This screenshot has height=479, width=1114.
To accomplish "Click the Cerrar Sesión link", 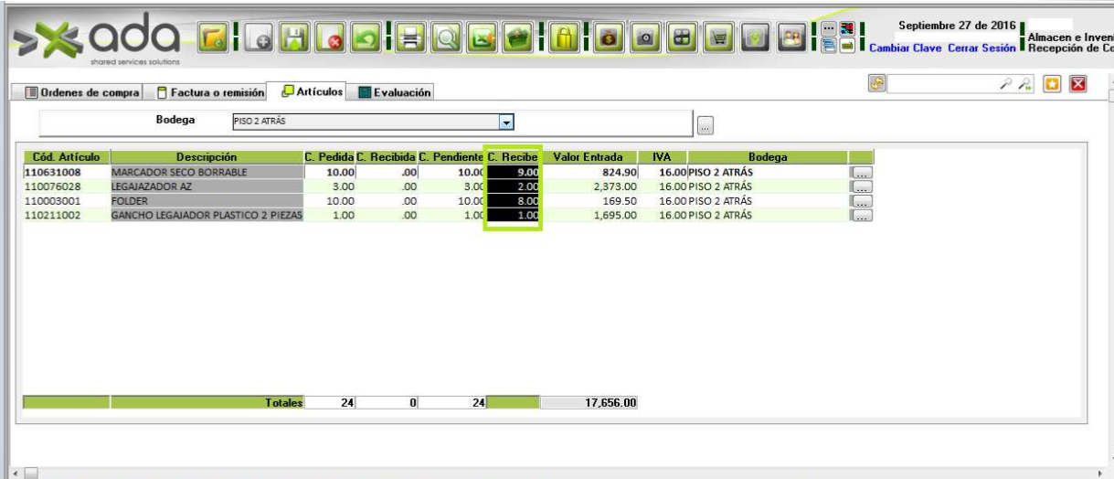I will point(982,48).
